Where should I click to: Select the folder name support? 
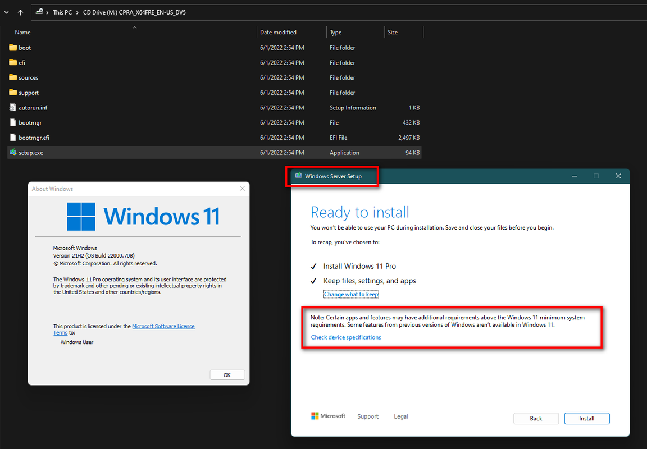pyautogui.click(x=29, y=93)
